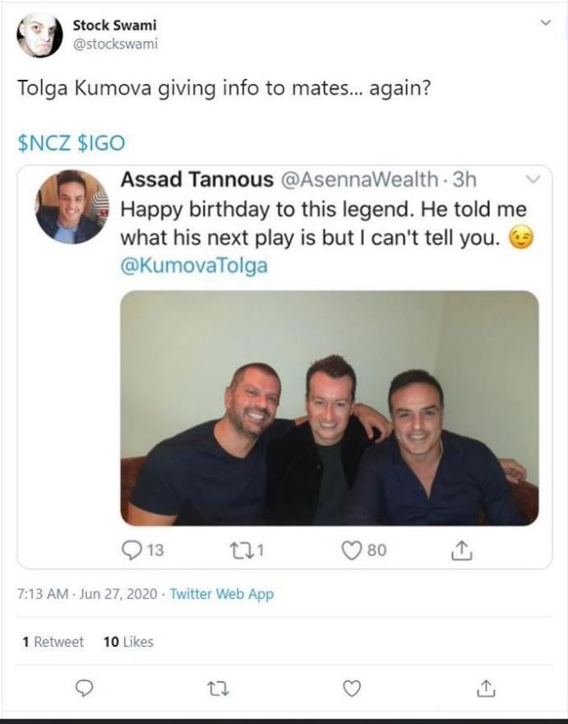Open the $NCZ cashtag link
The height and width of the screenshot is (724, 568).
pos(44,142)
